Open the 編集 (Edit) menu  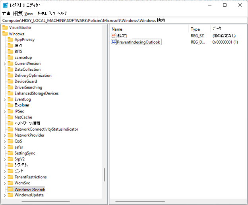18,14
